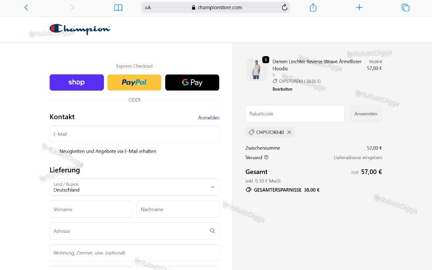The height and width of the screenshot is (270, 432).
Task: Click into the Nachname field
Action: 178,209
